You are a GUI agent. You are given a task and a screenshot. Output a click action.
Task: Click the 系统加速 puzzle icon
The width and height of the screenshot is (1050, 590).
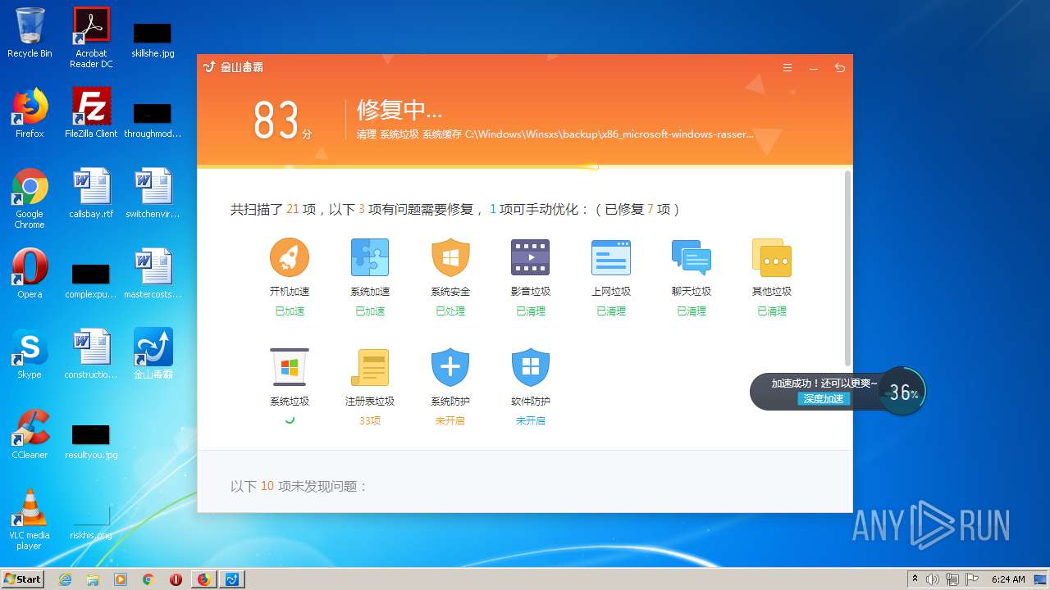[370, 257]
